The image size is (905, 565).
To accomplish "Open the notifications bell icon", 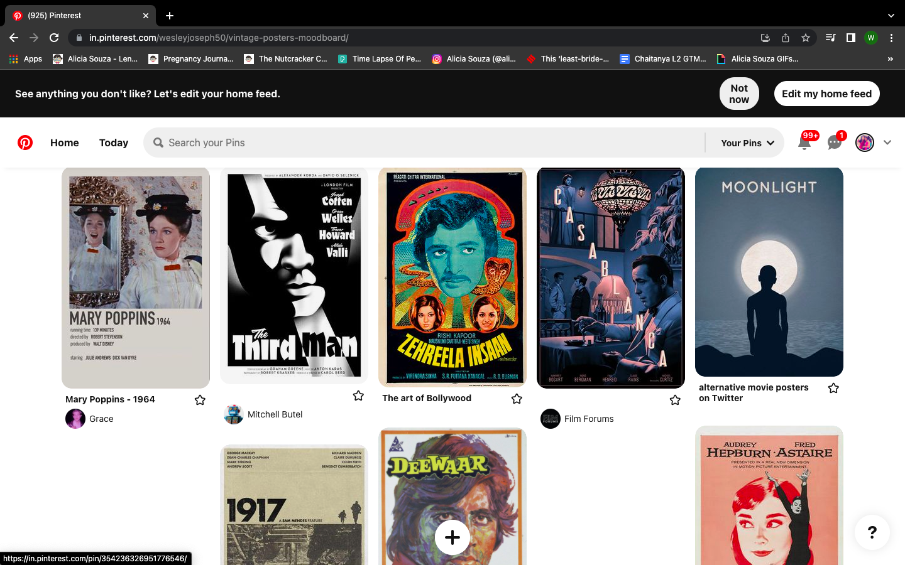I will tap(804, 143).
